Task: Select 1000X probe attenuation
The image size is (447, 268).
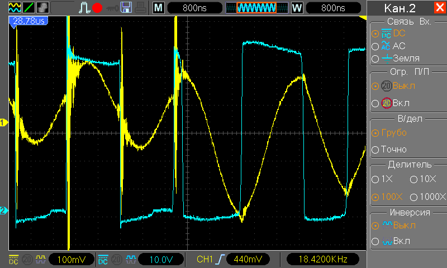Action: tap(427, 197)
